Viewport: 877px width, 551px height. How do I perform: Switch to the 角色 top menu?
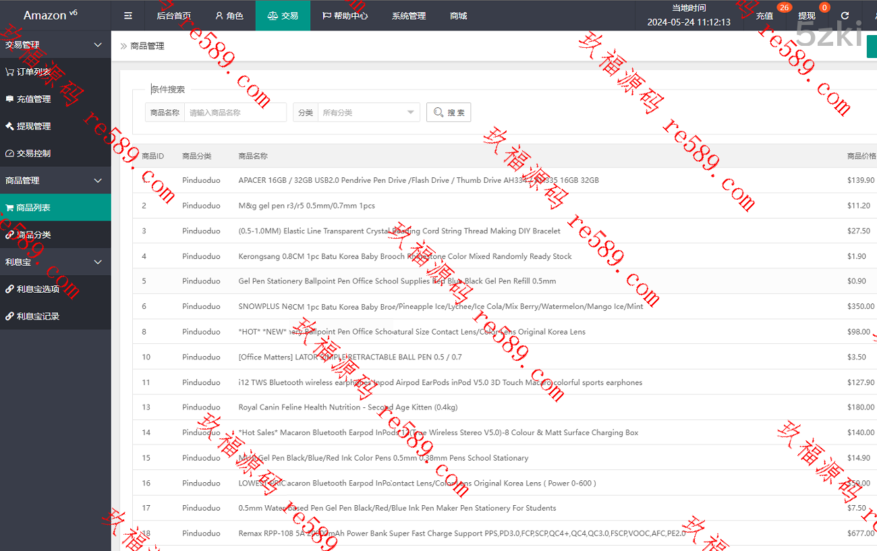tap(229, 16)
